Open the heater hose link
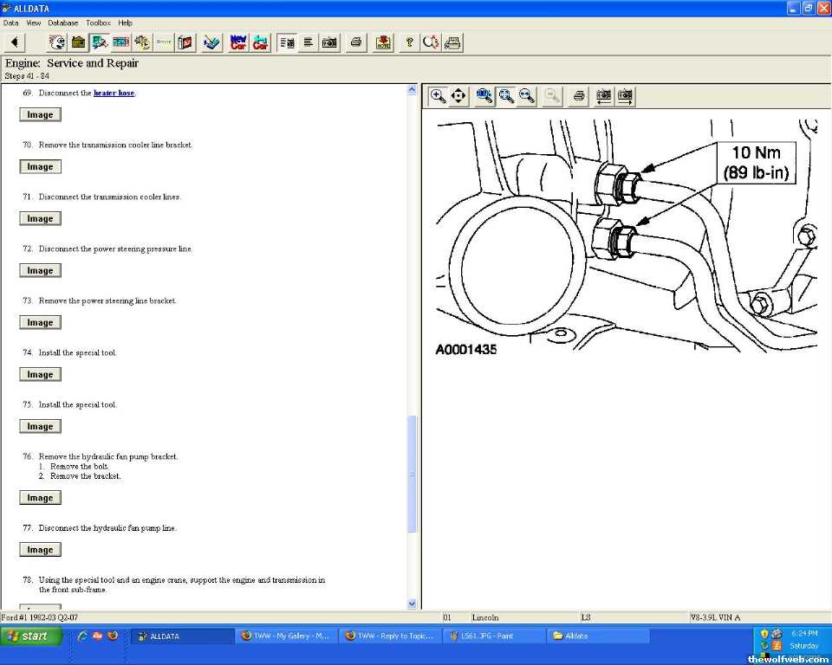832x665 pixels. [x=114, y=93]
